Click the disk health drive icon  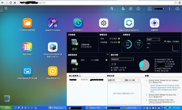pos(75,62)
